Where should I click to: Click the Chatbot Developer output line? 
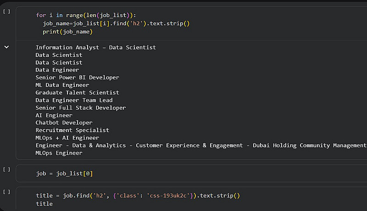tap(64, 122)
